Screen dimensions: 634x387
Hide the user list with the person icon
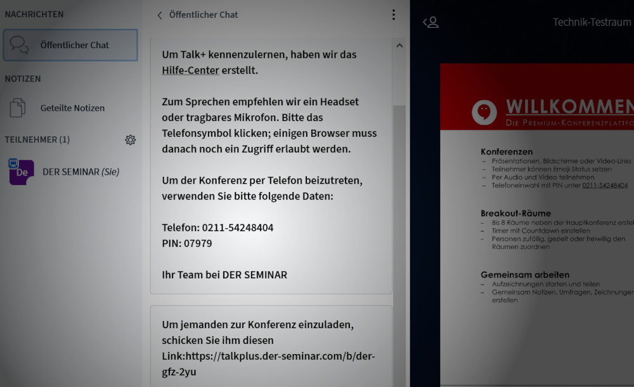(432, 22)
